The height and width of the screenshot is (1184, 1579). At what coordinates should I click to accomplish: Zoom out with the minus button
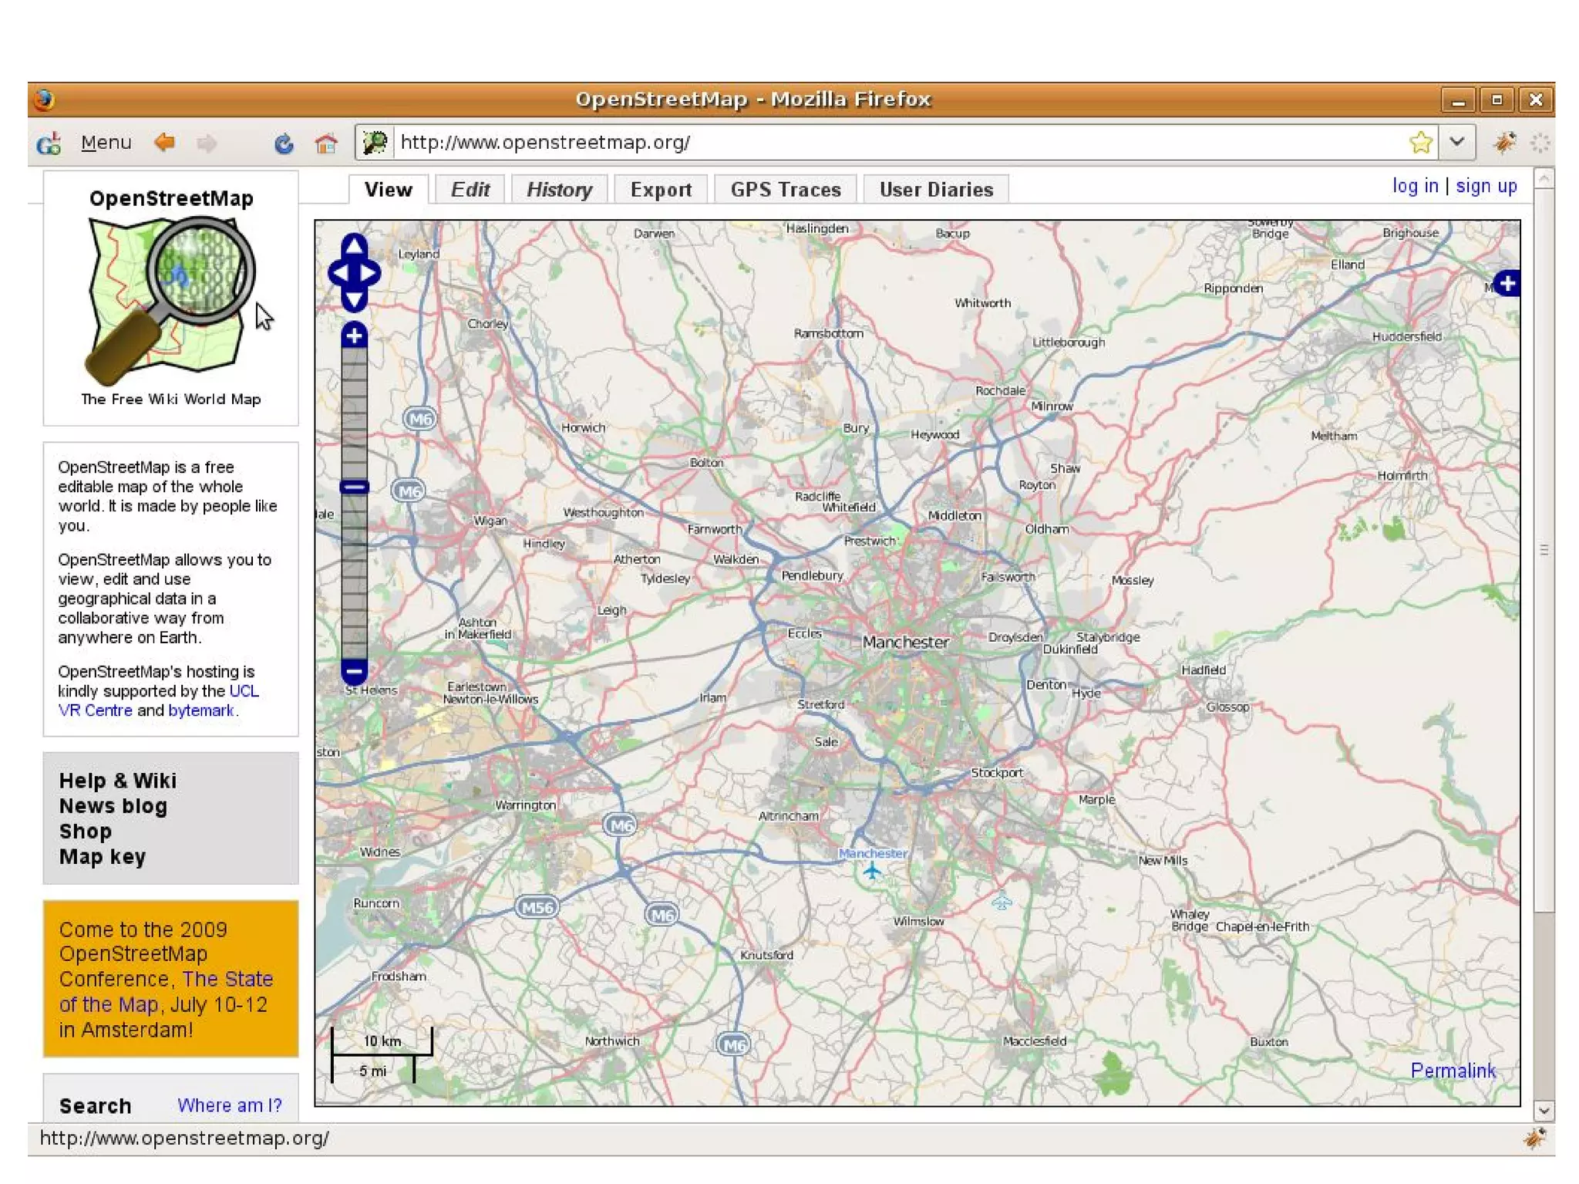coord(354,671)
